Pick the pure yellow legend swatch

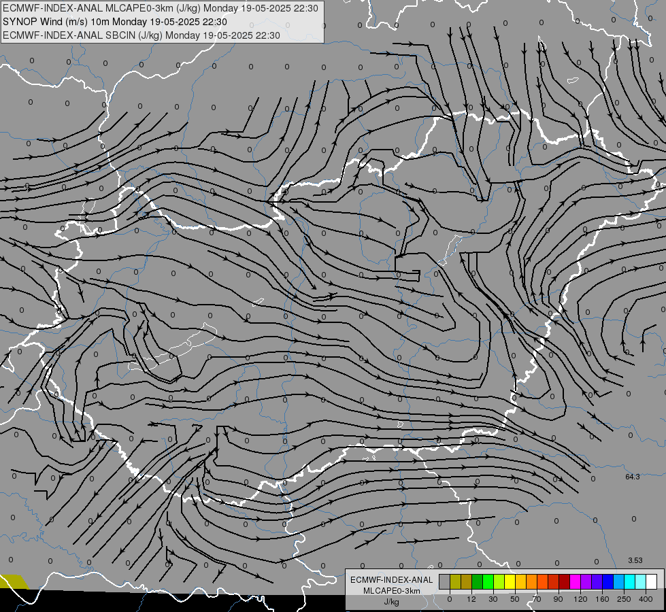pos(510,581)
